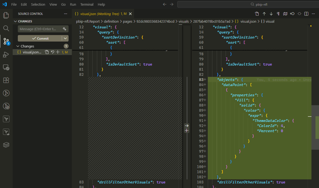The width and height of the screenshot is (319, 188).
Task: Toggle whitespace display with pilcrow icon
Action: (x=278, y=14)
